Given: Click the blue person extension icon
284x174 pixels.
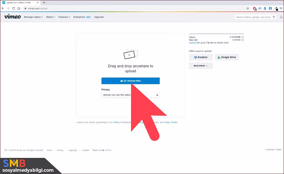Looking at the screenshot, I should point(265,8).
